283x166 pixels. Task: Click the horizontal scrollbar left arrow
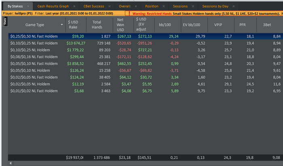(11, 164)
